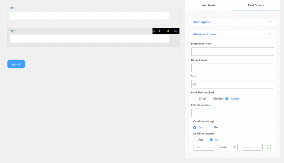Image resolution: width=284 pixels, height=163 pixels.
Task: Click the CSS Class Name input field
Action: pyautogui.click(x=232, y=113)
